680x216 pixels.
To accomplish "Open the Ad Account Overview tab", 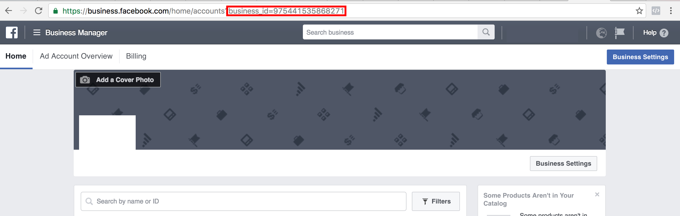I will 76,56.
